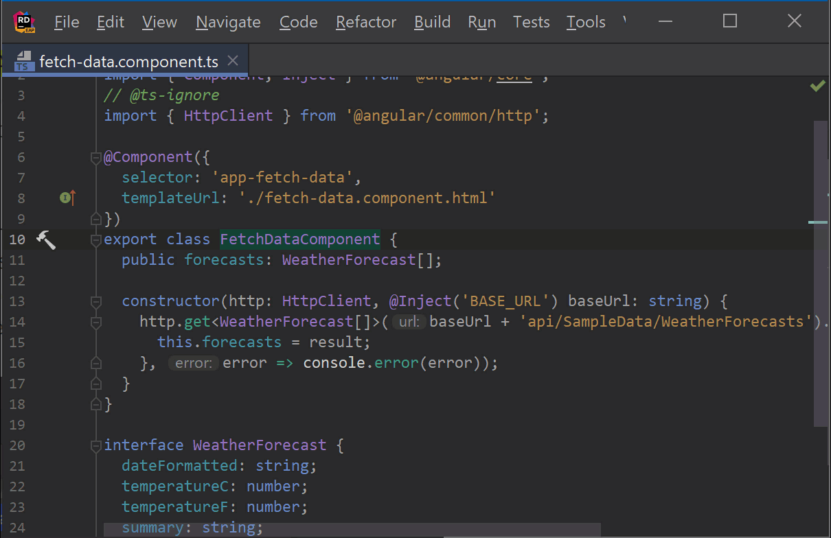
Task: Open the Navigate menu
Action: click(x=228, y=22)
